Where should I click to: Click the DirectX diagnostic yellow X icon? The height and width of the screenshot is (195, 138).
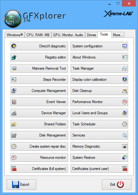coord(14,46)
